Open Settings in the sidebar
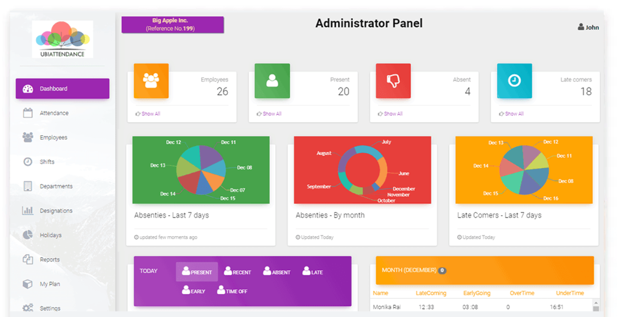This screenshot has height=317, width=620. [x=50, y=308]
